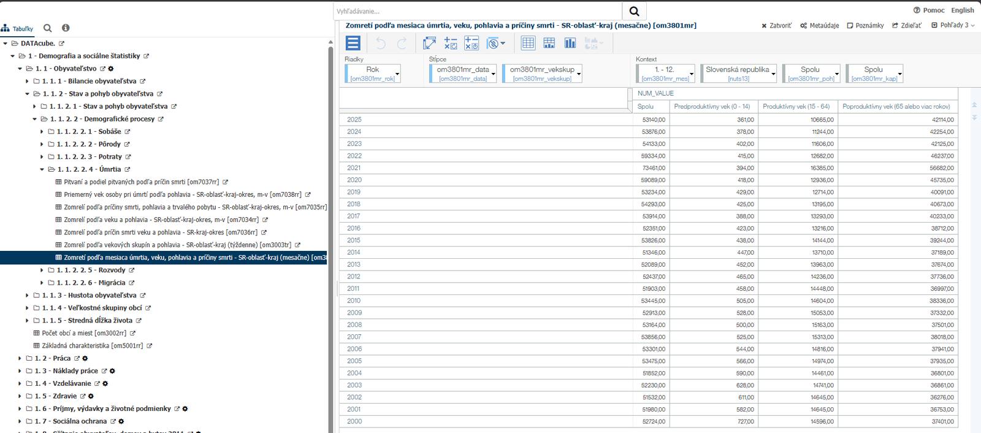The width and height of the screenshot is (981, 433).
Task: Click the expand-to-fullscreen arrows toolbar icon
Action: [430, 43]
